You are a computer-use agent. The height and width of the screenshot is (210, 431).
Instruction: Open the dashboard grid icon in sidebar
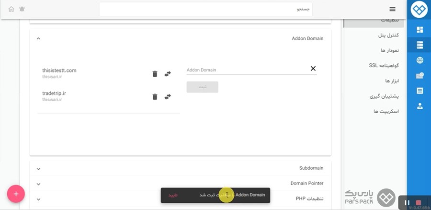pos(420,30)
